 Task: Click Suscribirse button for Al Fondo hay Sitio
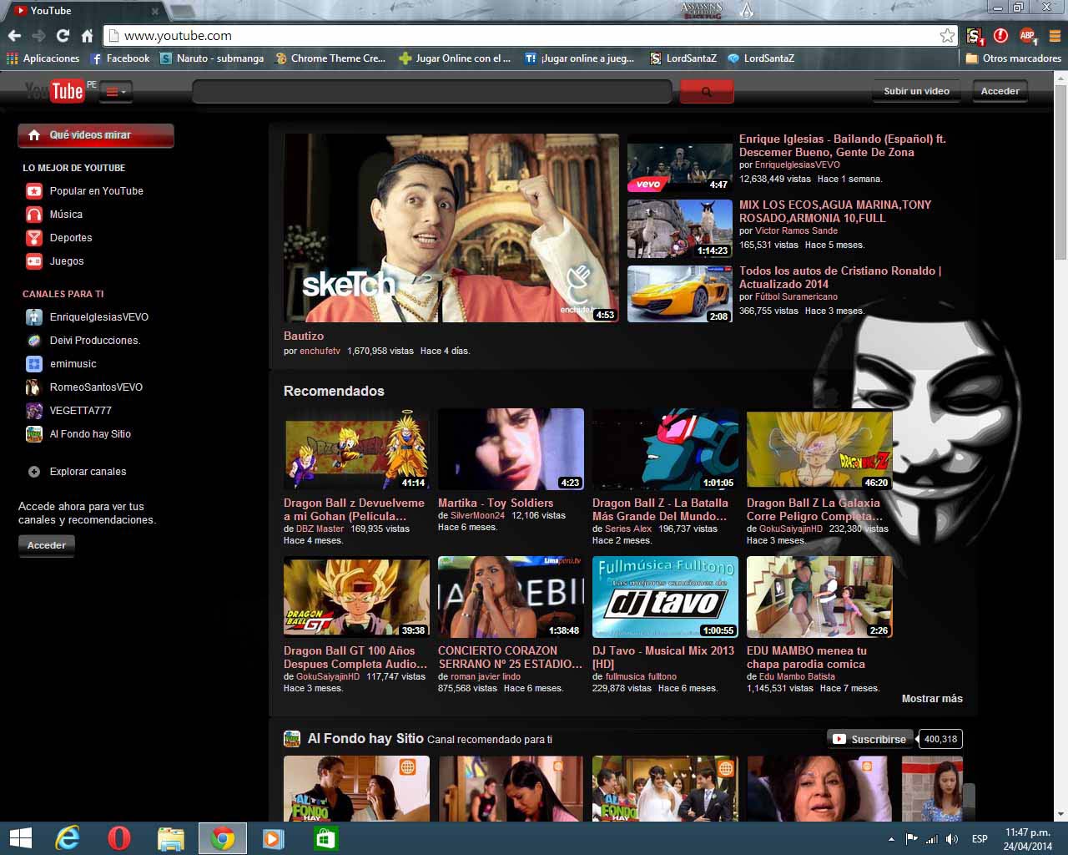(x=870, y=739)
